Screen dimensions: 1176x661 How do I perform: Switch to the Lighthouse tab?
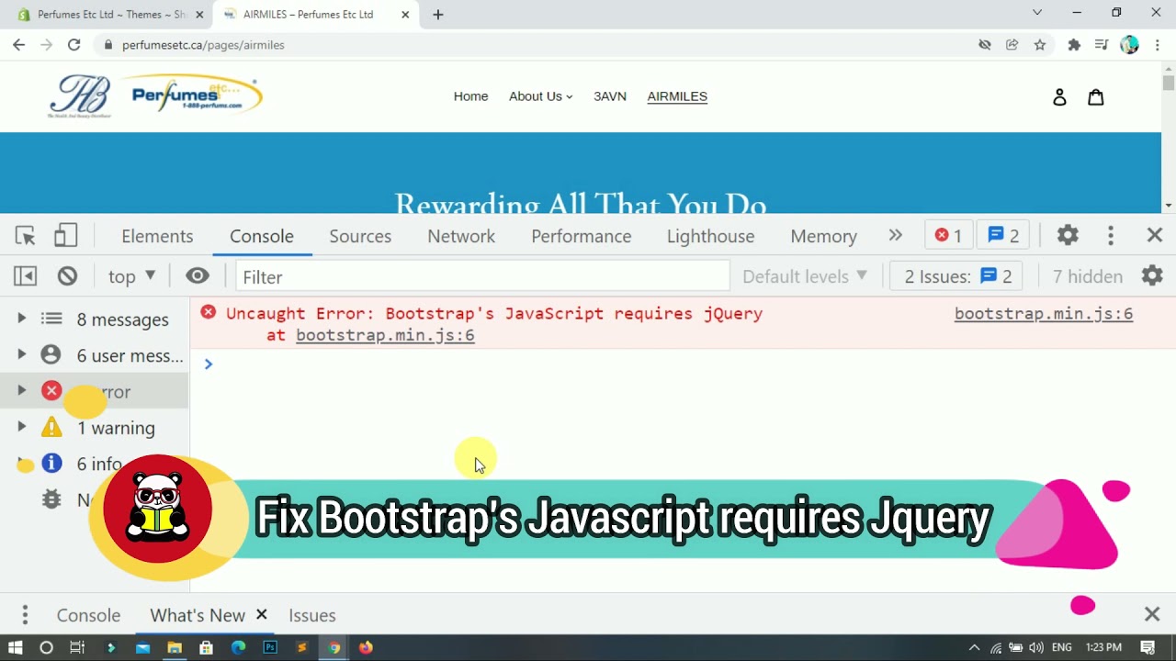tap(711, 236)
